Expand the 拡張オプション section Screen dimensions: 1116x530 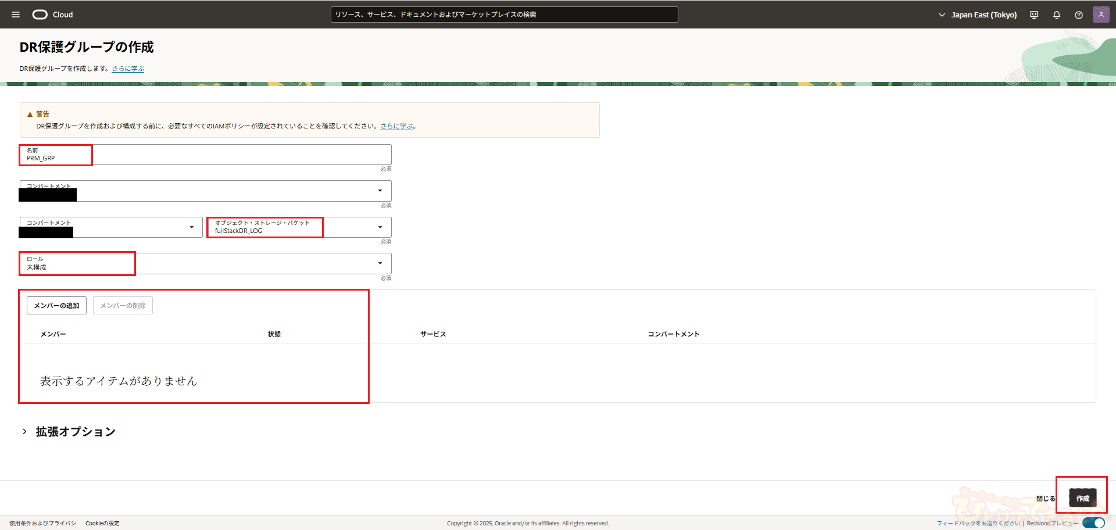(x=24, y=432)
